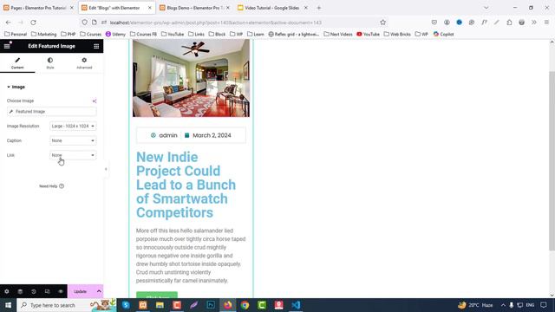List all browser tabs chevron
555x312 pixels.
tap(486, 8)
